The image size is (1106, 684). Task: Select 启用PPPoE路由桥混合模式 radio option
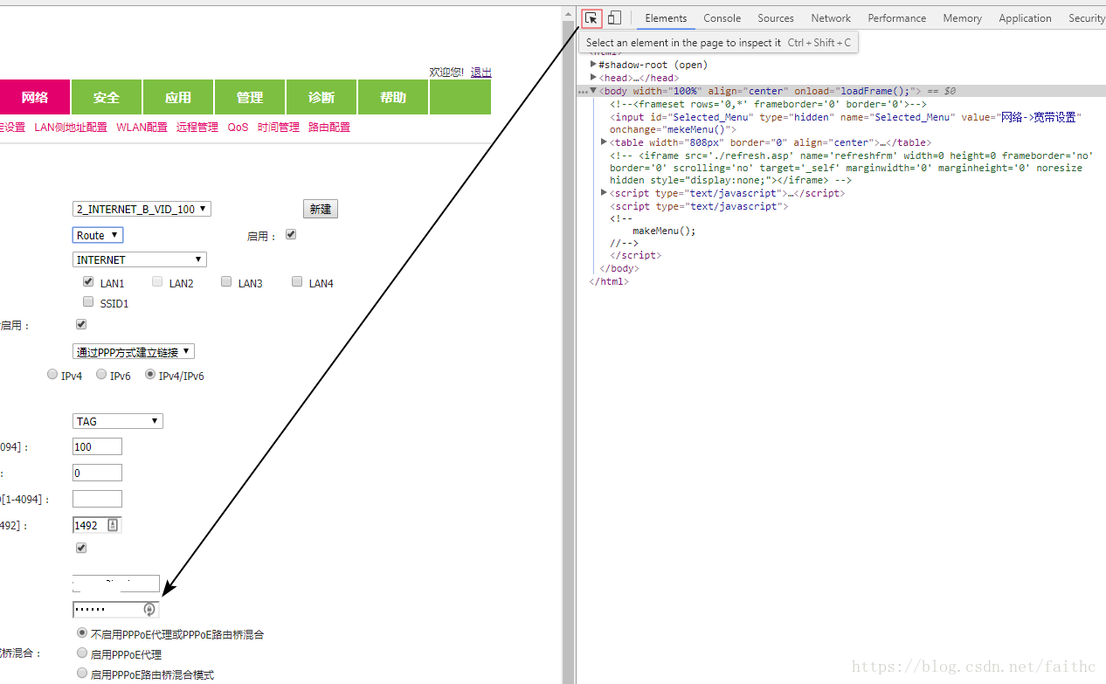[82, 673]
